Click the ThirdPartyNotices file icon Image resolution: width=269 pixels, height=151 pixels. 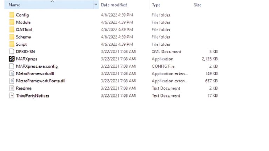12,96
